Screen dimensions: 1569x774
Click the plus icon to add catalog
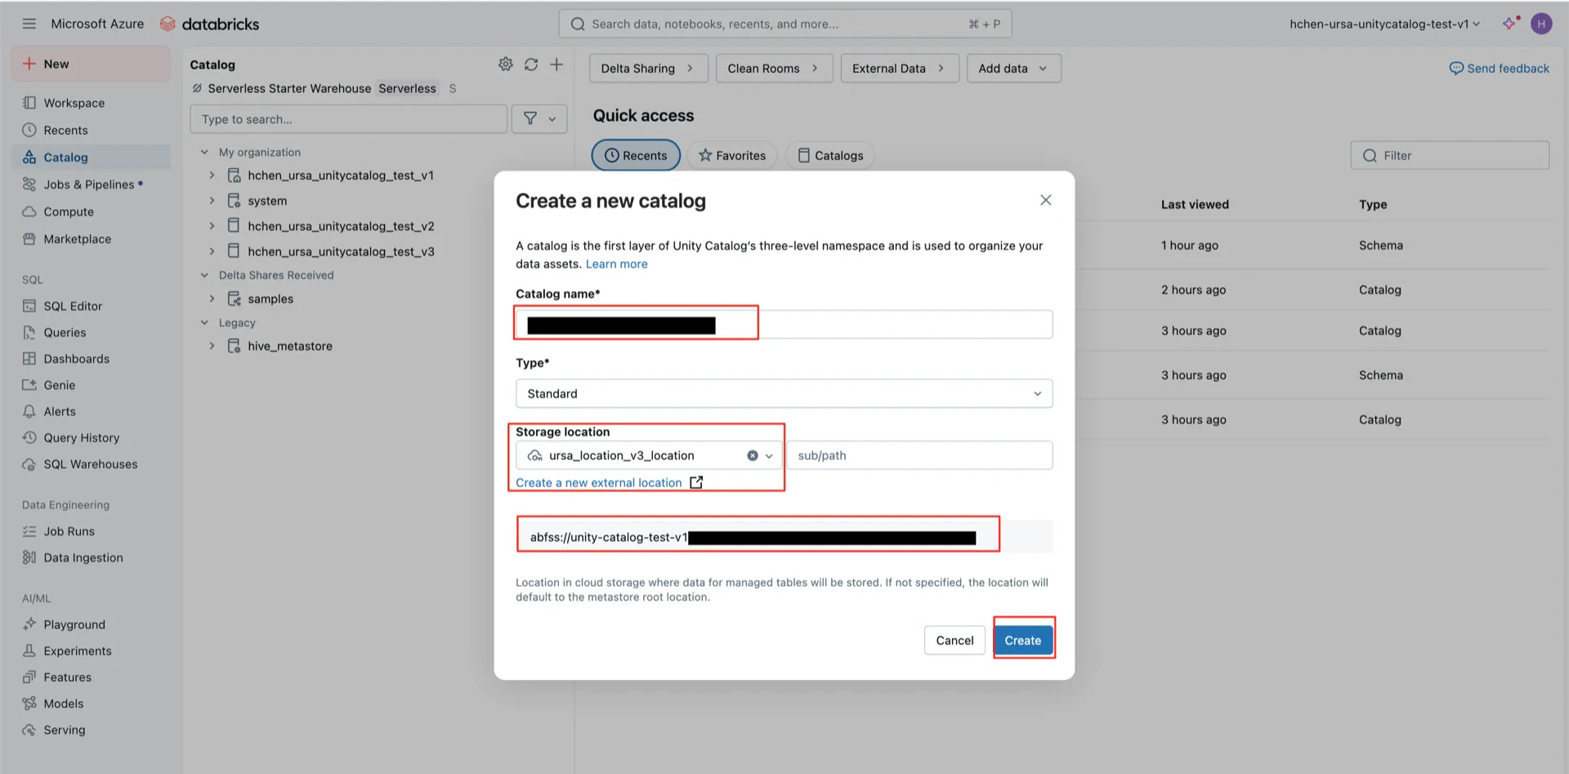557,64
